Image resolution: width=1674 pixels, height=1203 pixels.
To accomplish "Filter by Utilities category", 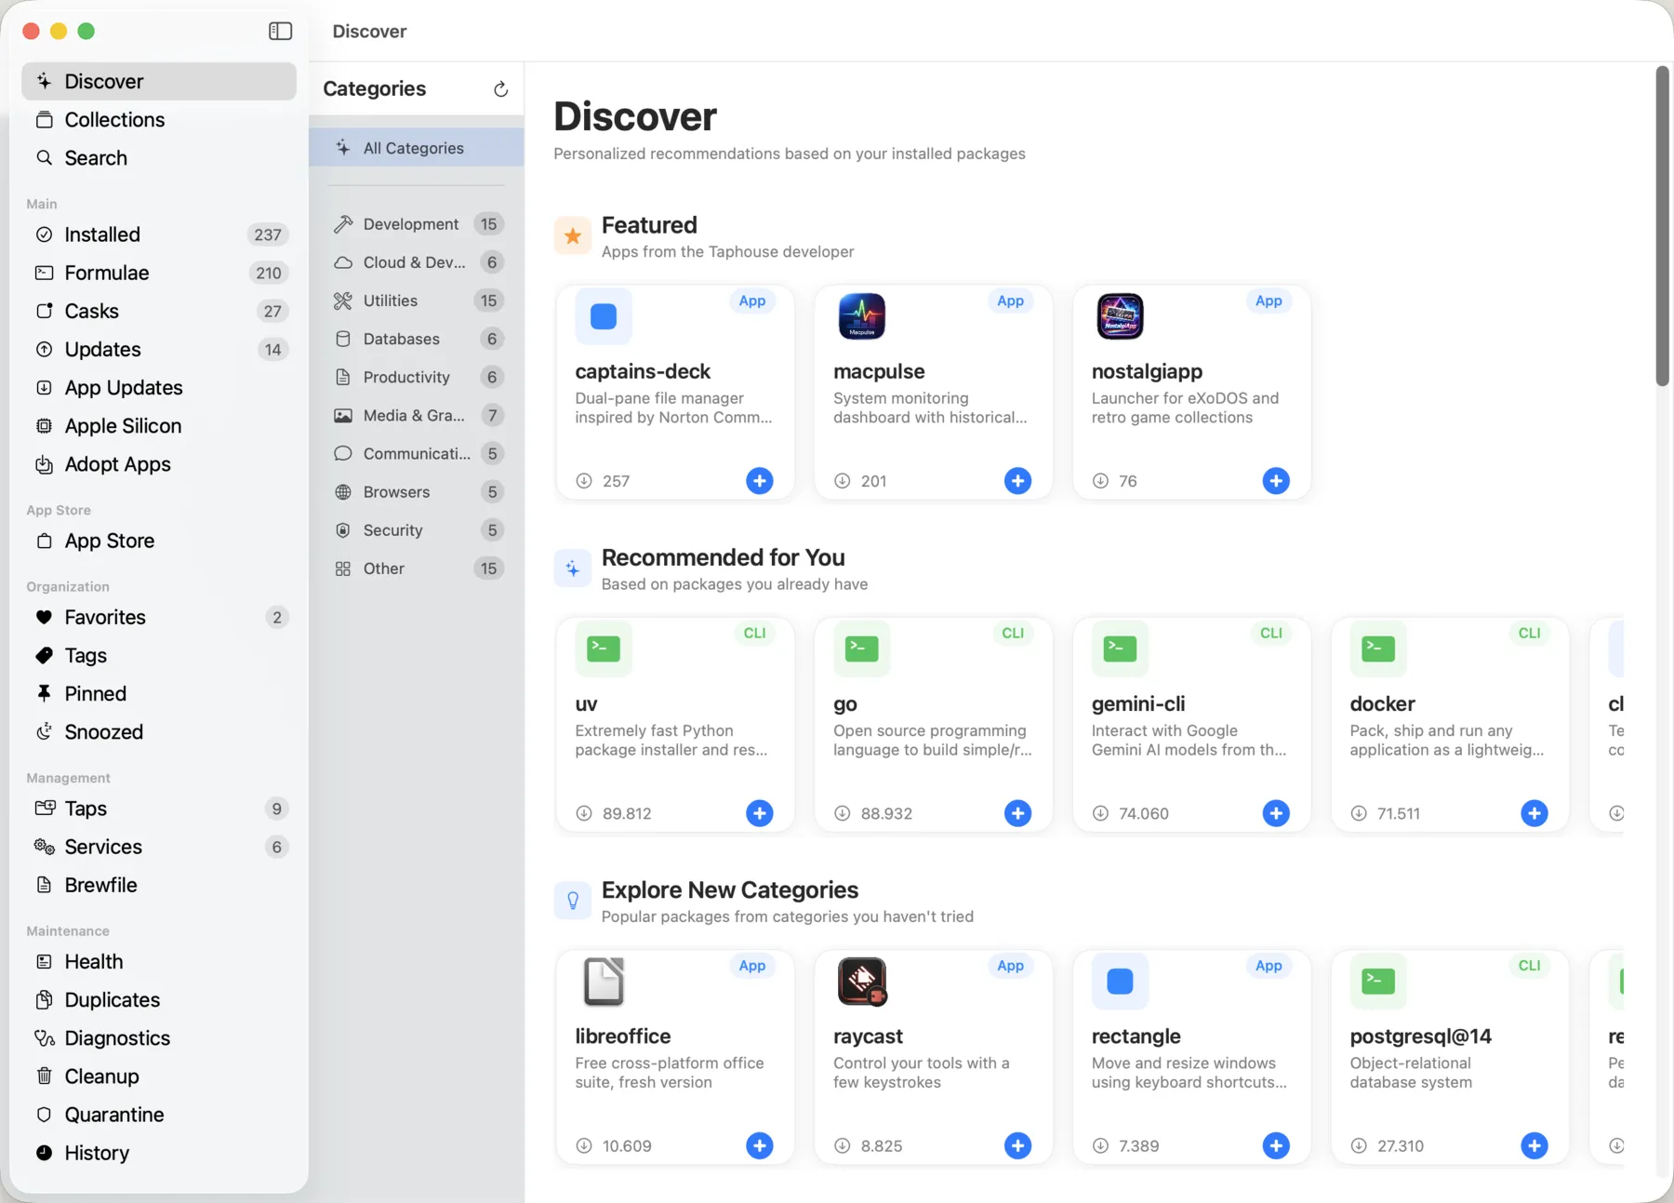I will 417,301.
